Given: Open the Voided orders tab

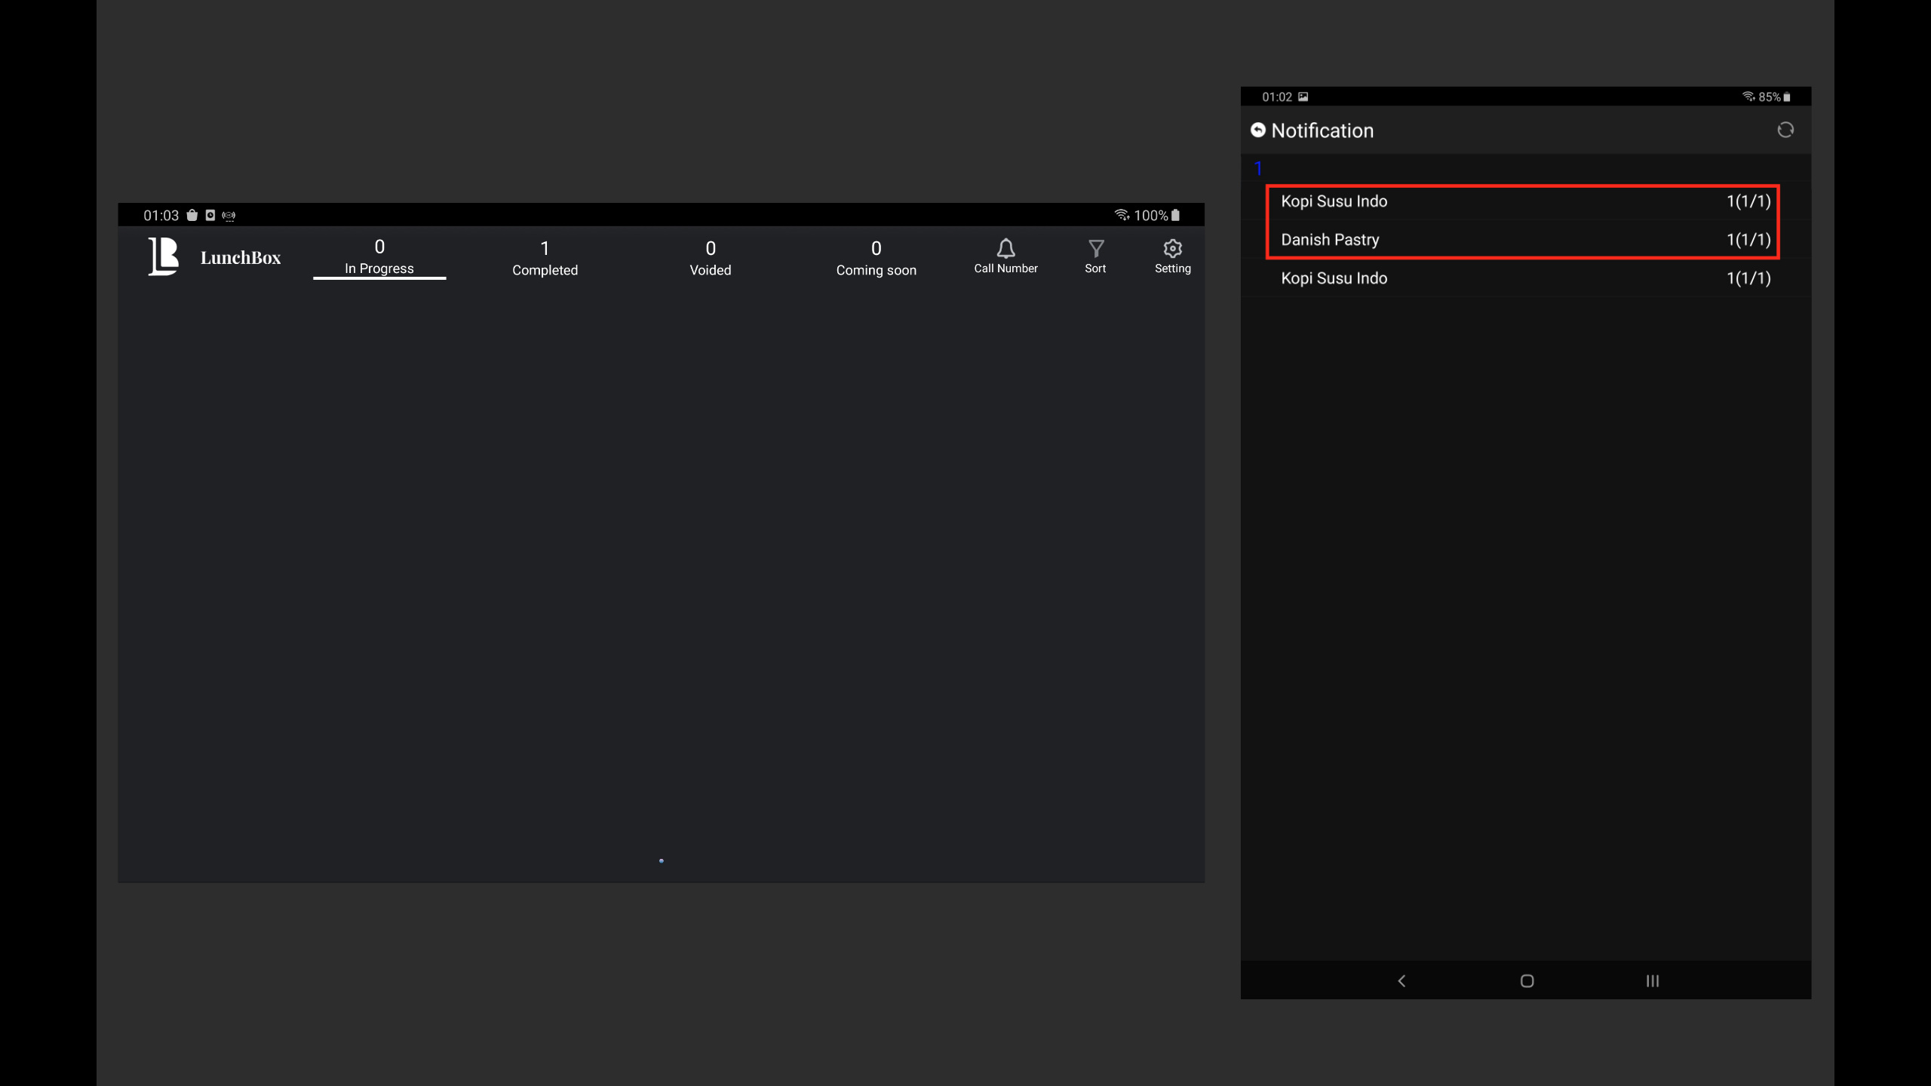Looking at the screenshot, I should (710, 258).
